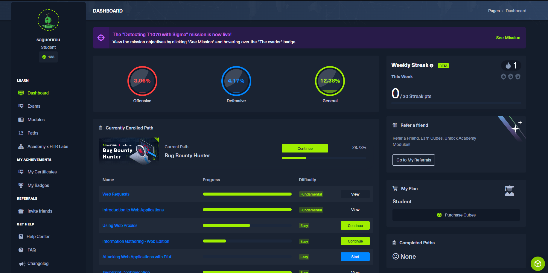Click Go to My Referrals button
The image size is (548, 273).
tap(413, 160)
